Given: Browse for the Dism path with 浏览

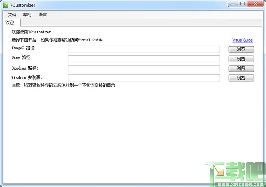Looking at the screenshot, I should pos(241,59).
